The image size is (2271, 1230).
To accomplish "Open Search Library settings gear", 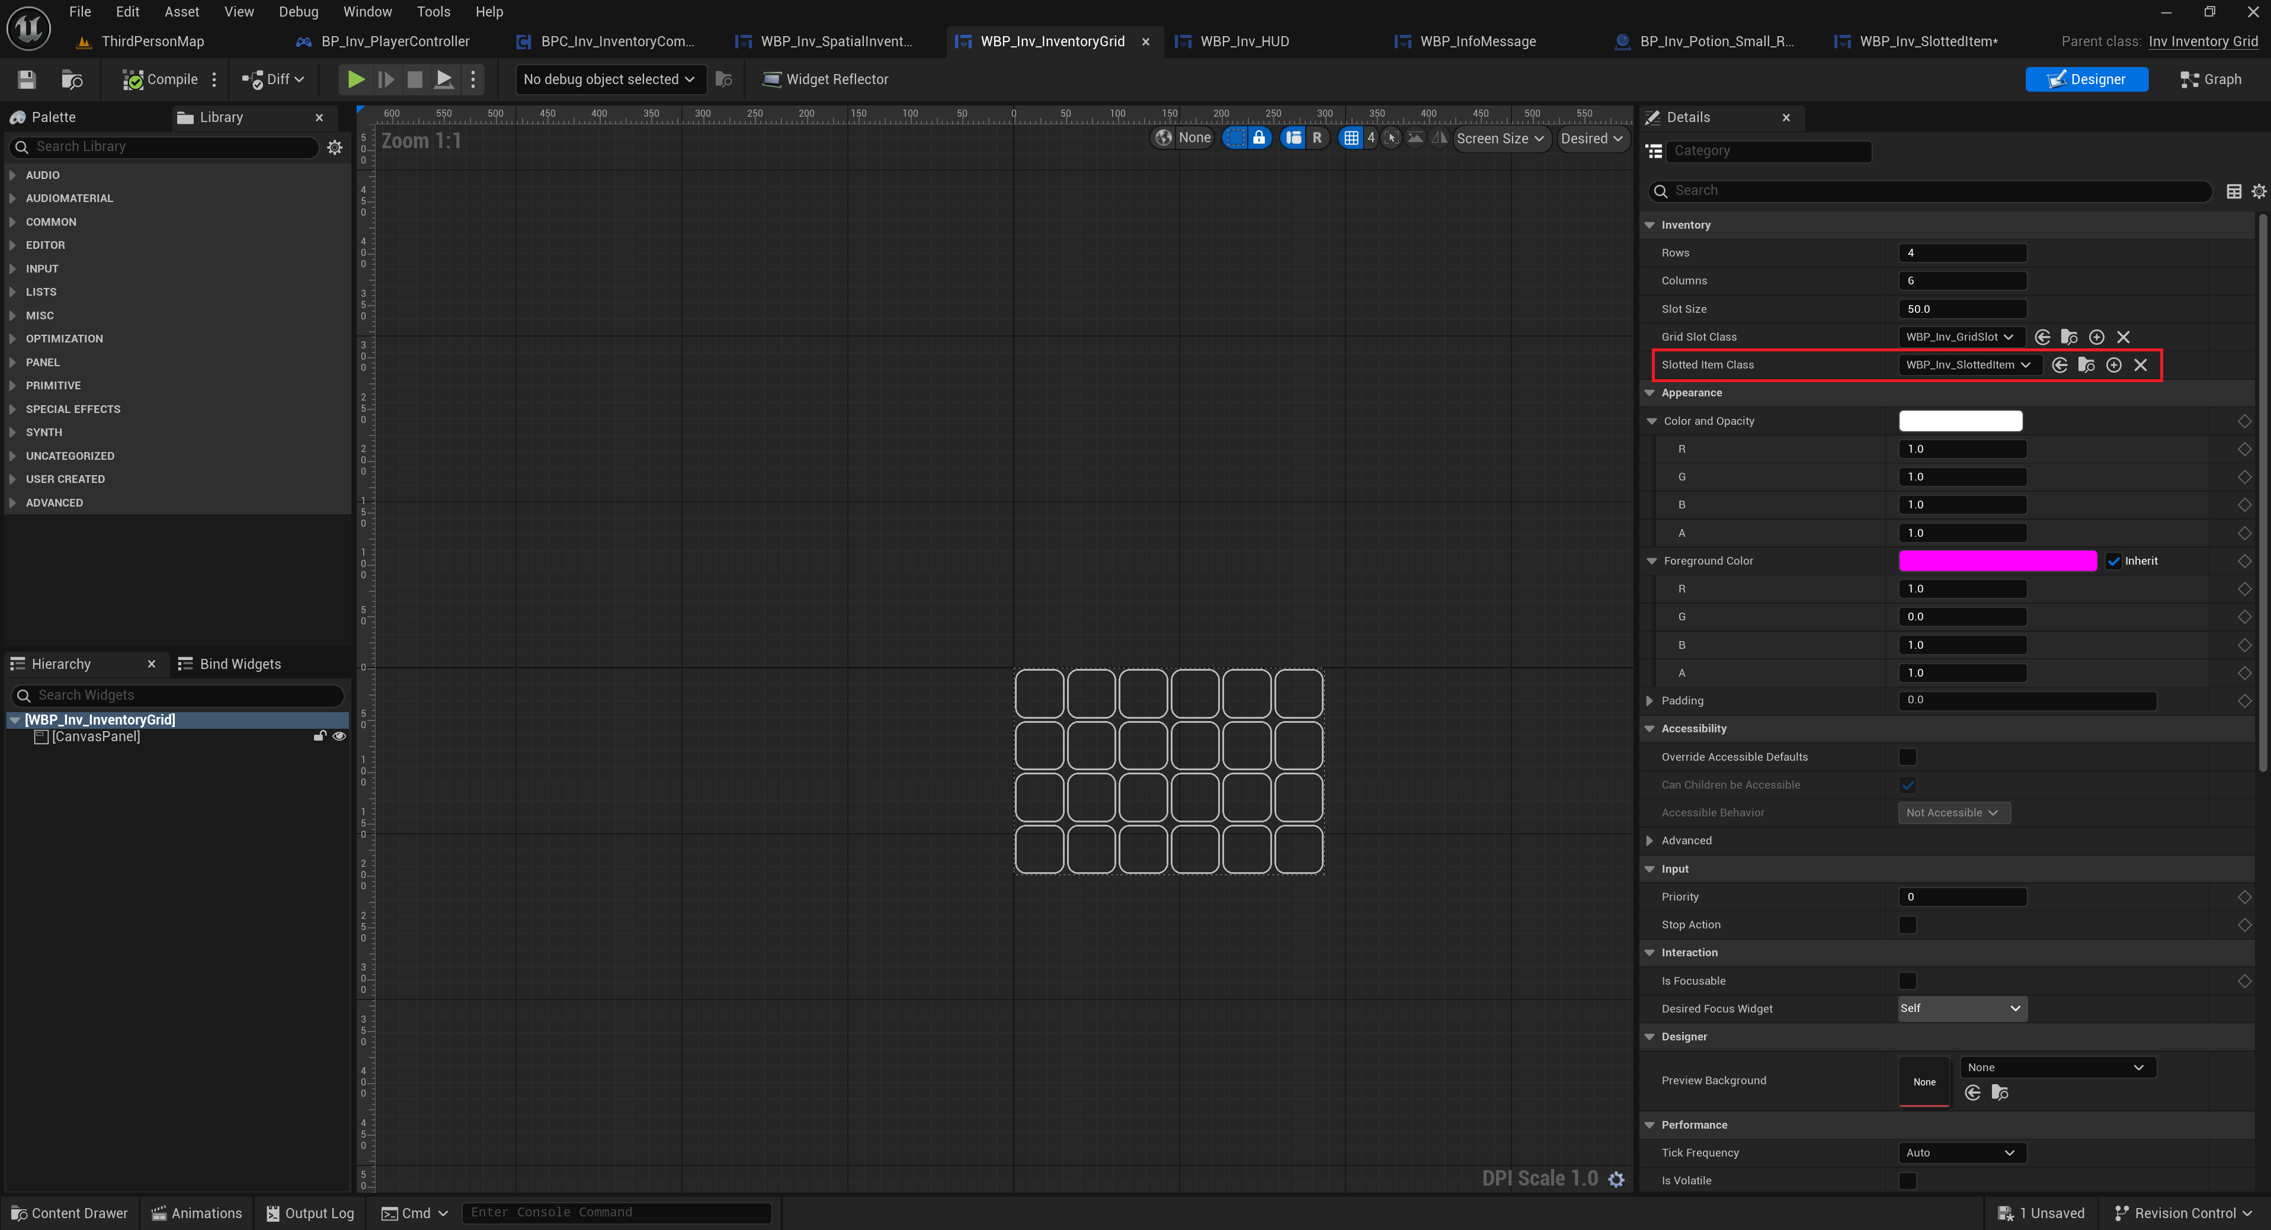I will pos(335,148).
